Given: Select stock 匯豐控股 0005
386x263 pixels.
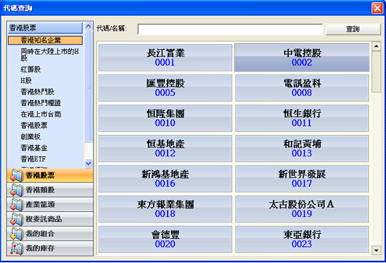Looking at the screenshot, I should click(x=165, y=88).
